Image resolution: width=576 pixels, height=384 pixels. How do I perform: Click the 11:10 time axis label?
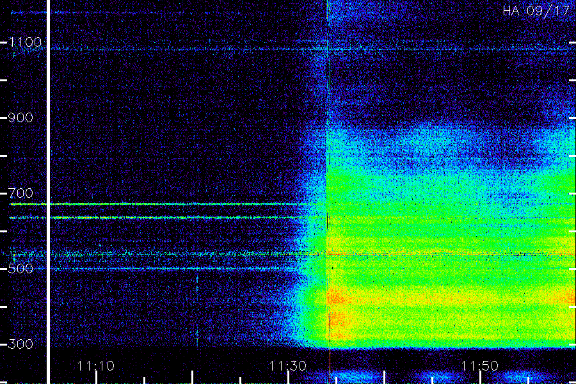96,366
